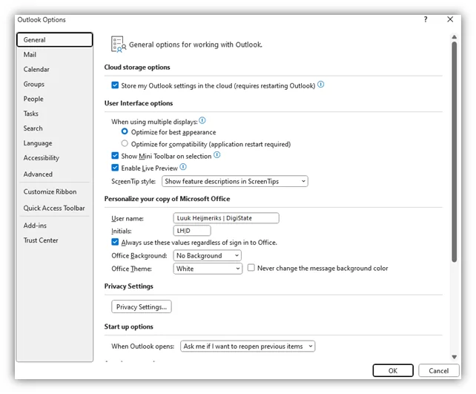Open the ScreenTip style dropdown
The image size is (476, 394).
pyautogui.click(x=235, y=181)
